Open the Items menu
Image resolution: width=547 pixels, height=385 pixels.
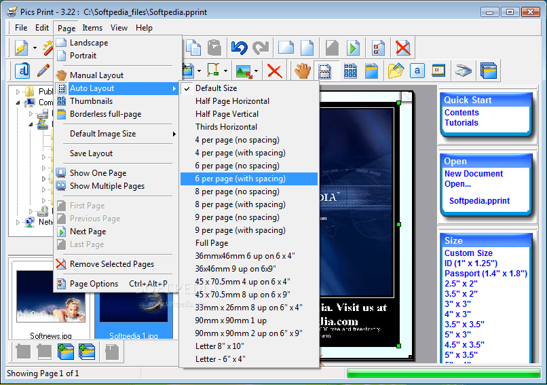92,28
